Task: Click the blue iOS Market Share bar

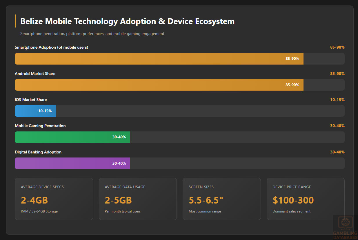Action: coord(35,111)
